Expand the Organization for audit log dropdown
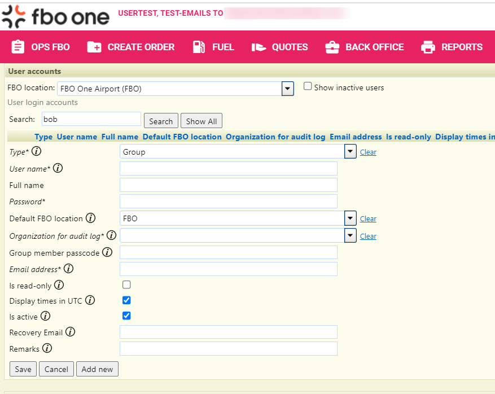This screenshot has width=495, height=394. (x=350, y=235)
